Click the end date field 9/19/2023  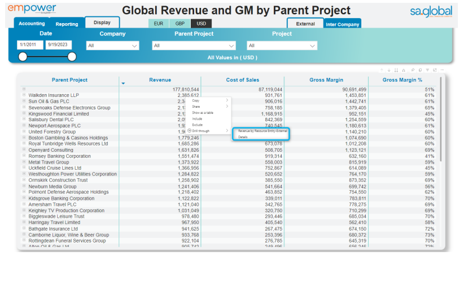point(59,45)
